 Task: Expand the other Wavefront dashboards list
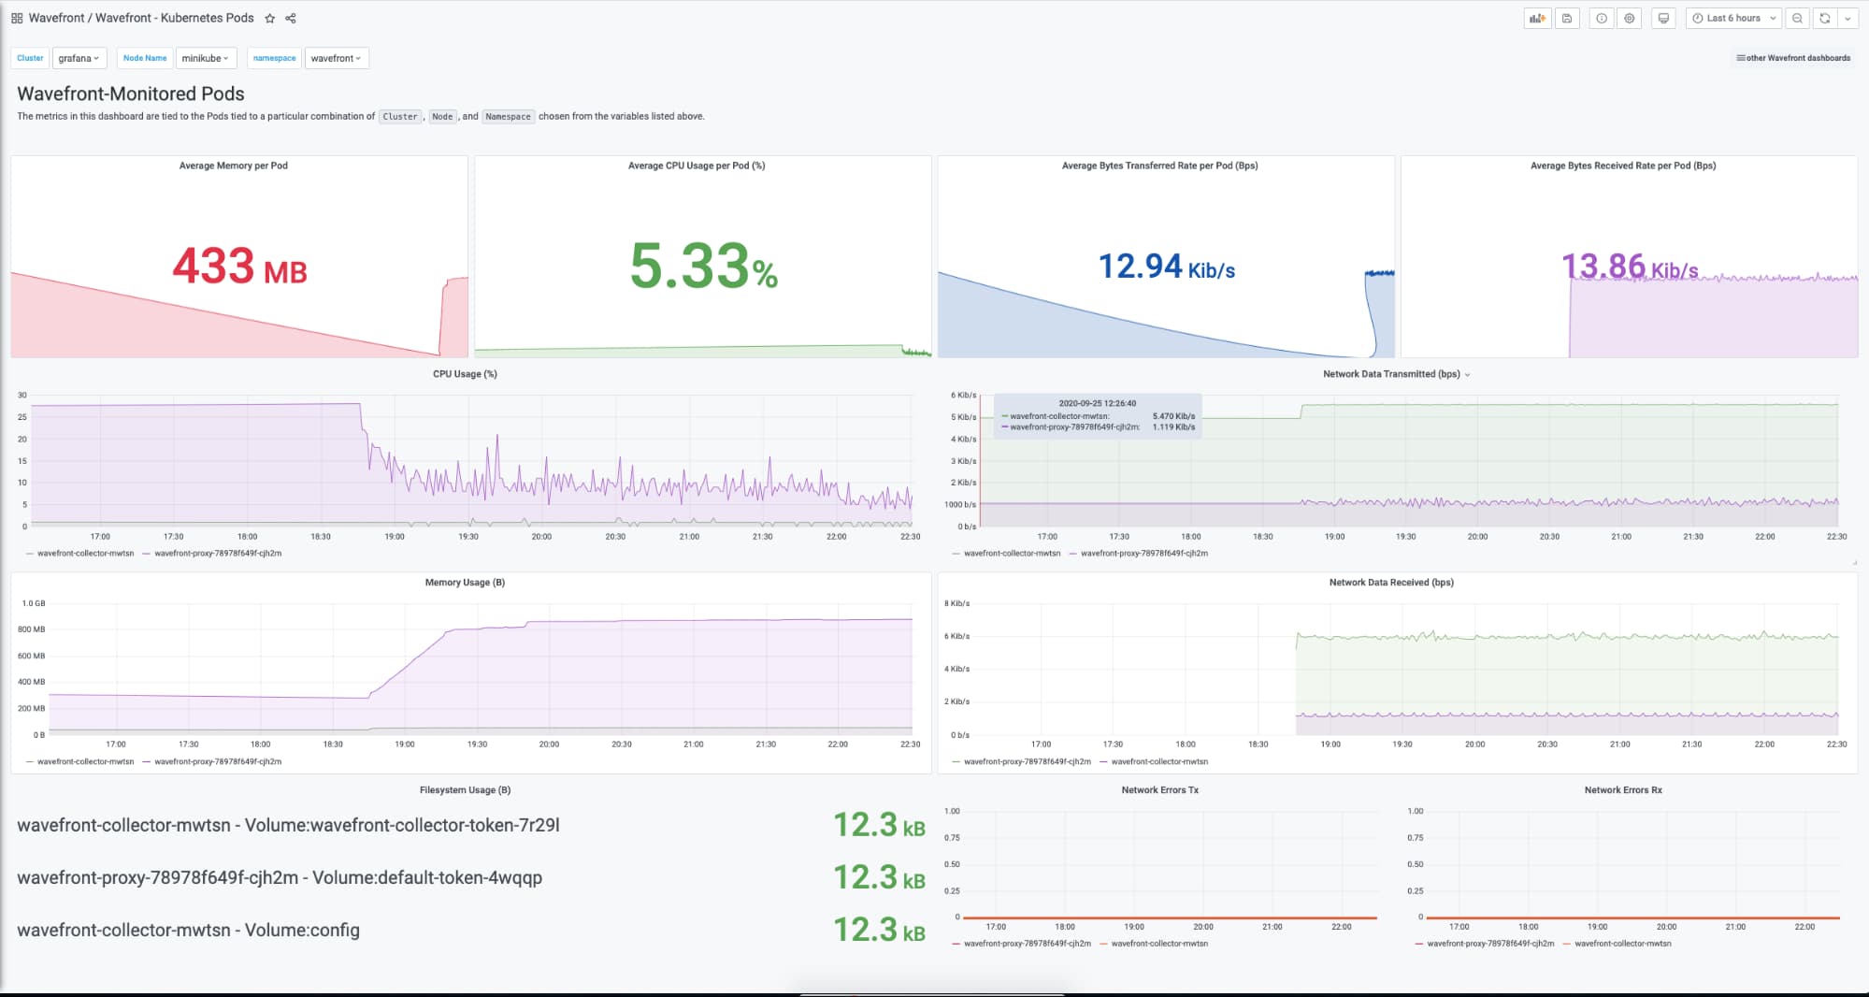pyautogui.click(x=1793, y=58)
